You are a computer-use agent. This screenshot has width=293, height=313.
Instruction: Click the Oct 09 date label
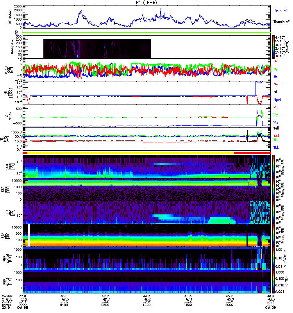pyautogui.click(x=270, y=308)
